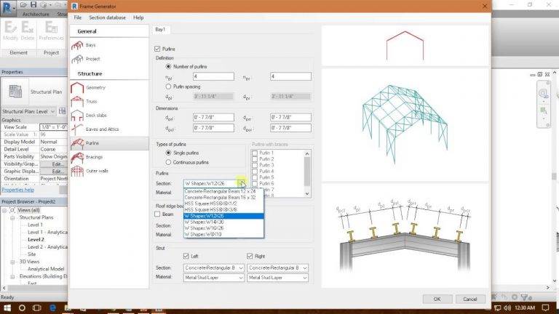The image size is (559, 314).
Task: Open the Bays section icon
Action: (77, 46)
